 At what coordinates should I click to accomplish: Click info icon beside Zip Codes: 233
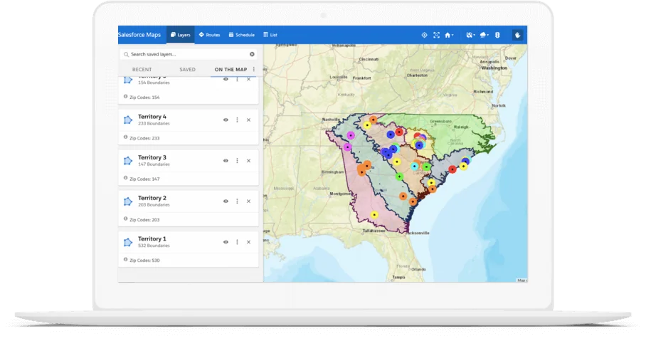click(126, 137)
